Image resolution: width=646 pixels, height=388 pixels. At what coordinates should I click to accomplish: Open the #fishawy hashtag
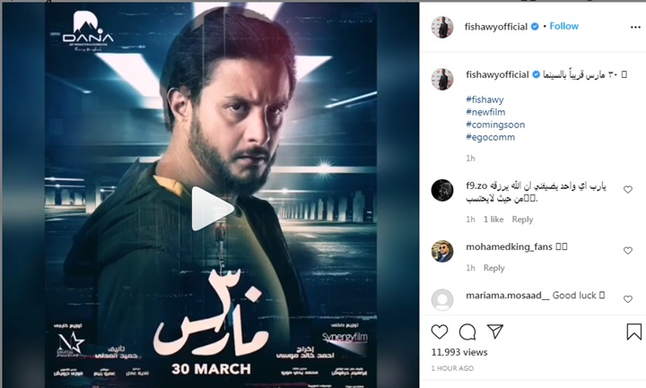point(484,99)
